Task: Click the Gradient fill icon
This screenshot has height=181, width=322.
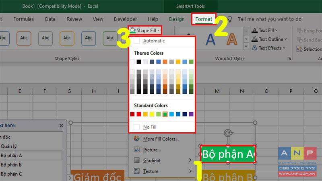Action: 136,160
